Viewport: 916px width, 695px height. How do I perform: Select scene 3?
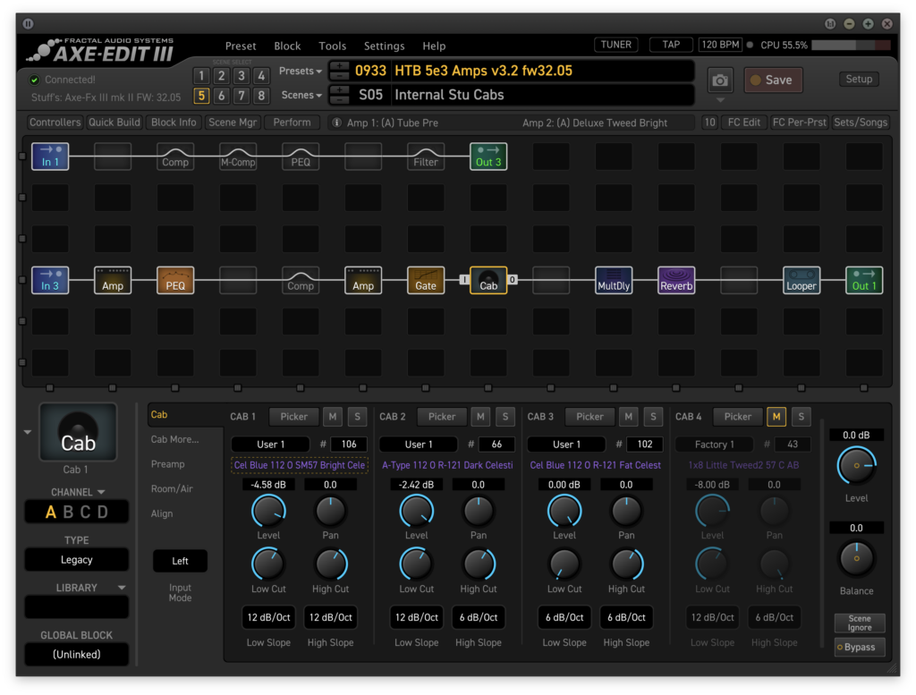tap(242, 76)
